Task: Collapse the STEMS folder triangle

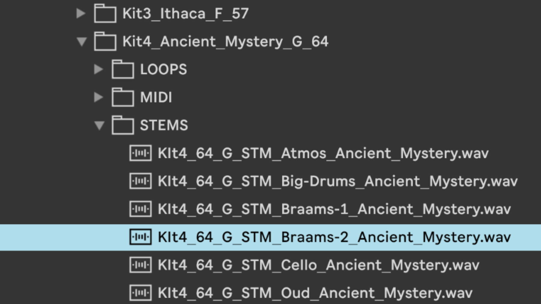Action: point(99,125)
